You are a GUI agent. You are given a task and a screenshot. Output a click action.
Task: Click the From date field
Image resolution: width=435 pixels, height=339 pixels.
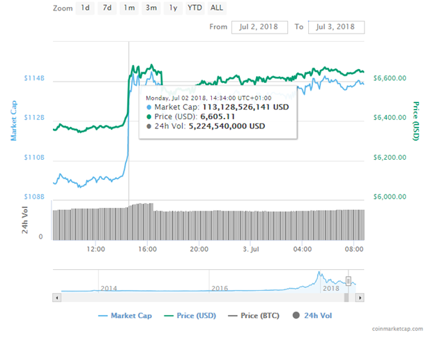coord(259,27)
